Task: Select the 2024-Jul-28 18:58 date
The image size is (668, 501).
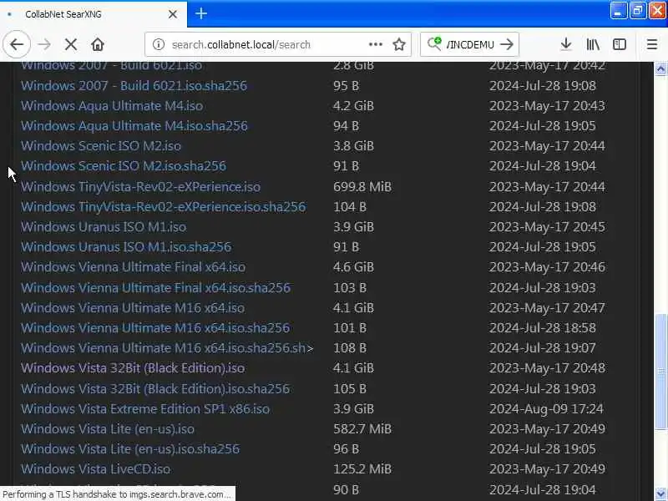Action: [x=542, y=327]
